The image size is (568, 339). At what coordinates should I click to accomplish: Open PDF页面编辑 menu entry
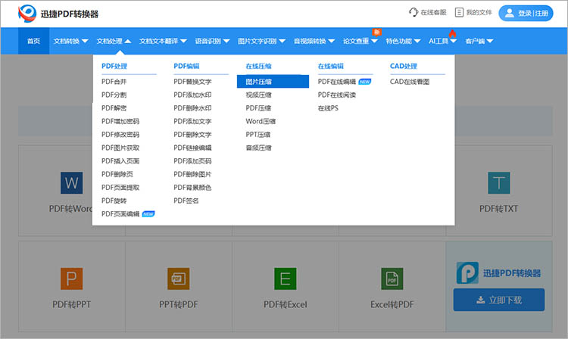120,214
